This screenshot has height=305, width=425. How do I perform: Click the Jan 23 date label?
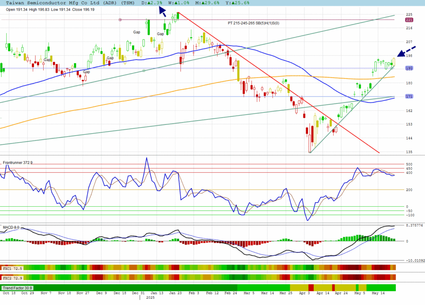point(176,293)
